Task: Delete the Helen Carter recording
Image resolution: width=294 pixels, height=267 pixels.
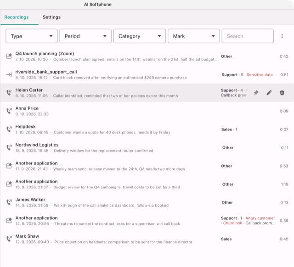Action: click(282, 92)
